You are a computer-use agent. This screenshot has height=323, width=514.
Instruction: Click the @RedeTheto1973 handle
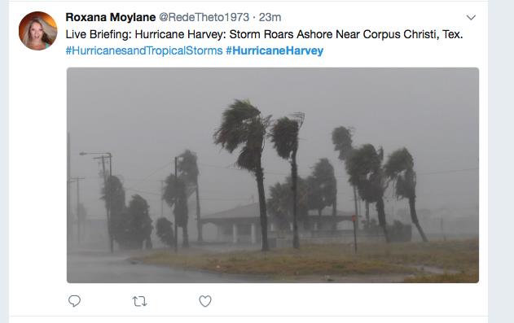pos(204,17)
